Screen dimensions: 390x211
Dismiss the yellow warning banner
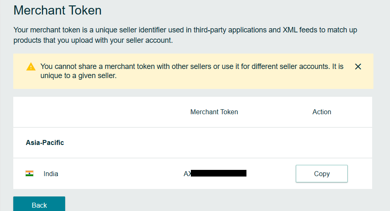[358, 66]
